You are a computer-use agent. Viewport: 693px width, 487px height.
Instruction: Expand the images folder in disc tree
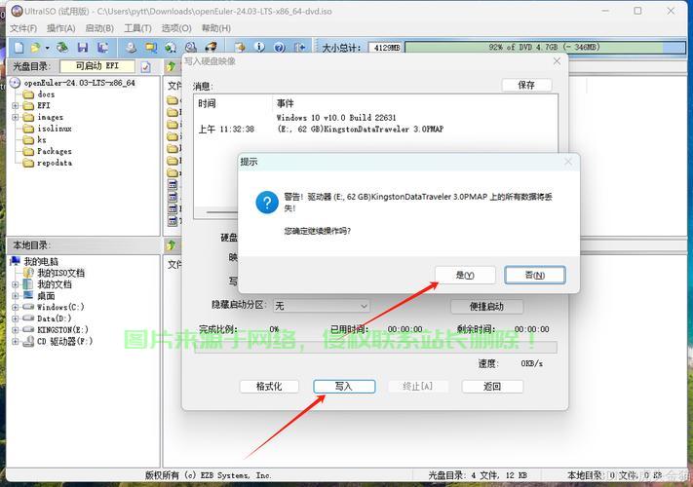pyautogui.click(x=16, y=117)
